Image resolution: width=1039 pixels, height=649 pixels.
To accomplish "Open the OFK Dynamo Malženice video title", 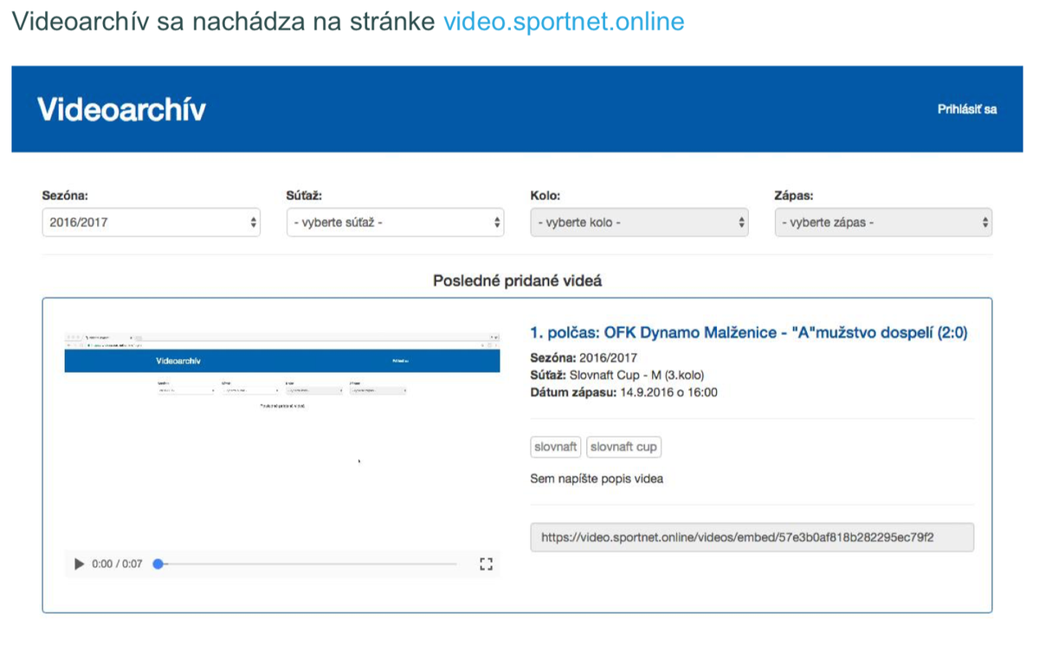I will click(x=749, y=333).
